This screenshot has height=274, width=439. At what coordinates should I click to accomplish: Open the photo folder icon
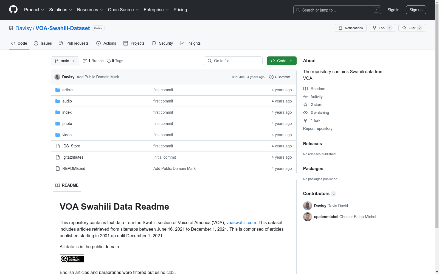58,124
